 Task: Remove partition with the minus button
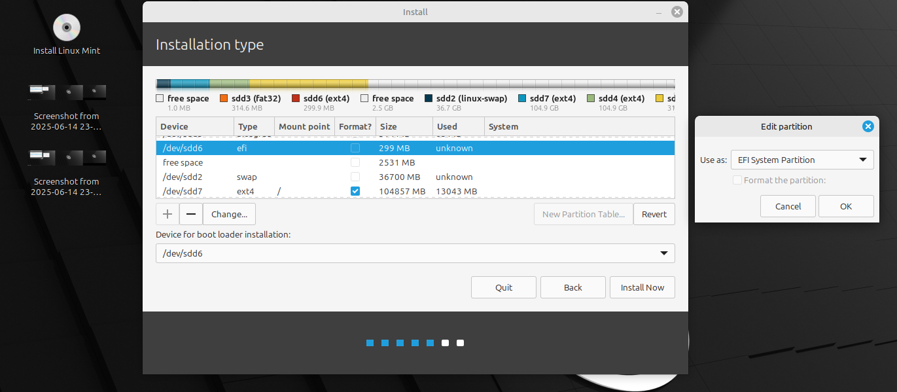point(191,214)
